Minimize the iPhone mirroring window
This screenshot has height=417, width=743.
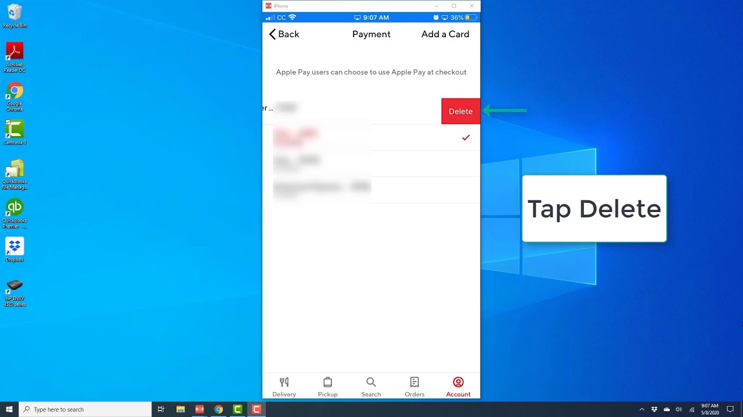click(436, 6)
